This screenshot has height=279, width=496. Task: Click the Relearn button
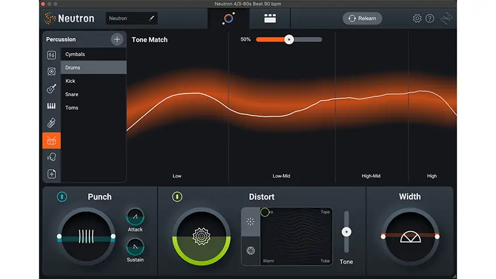click(x=362, y=18)
